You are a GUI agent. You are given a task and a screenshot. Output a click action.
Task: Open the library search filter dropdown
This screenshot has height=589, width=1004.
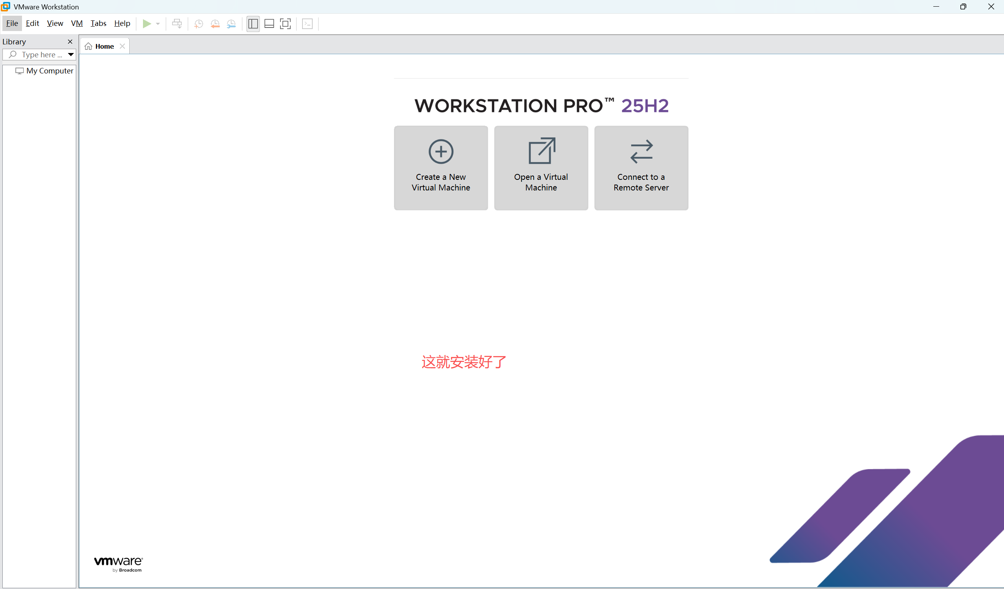tap(71, 55)
